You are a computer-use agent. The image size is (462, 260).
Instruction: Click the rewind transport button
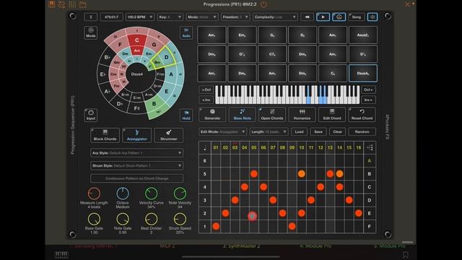307,17
